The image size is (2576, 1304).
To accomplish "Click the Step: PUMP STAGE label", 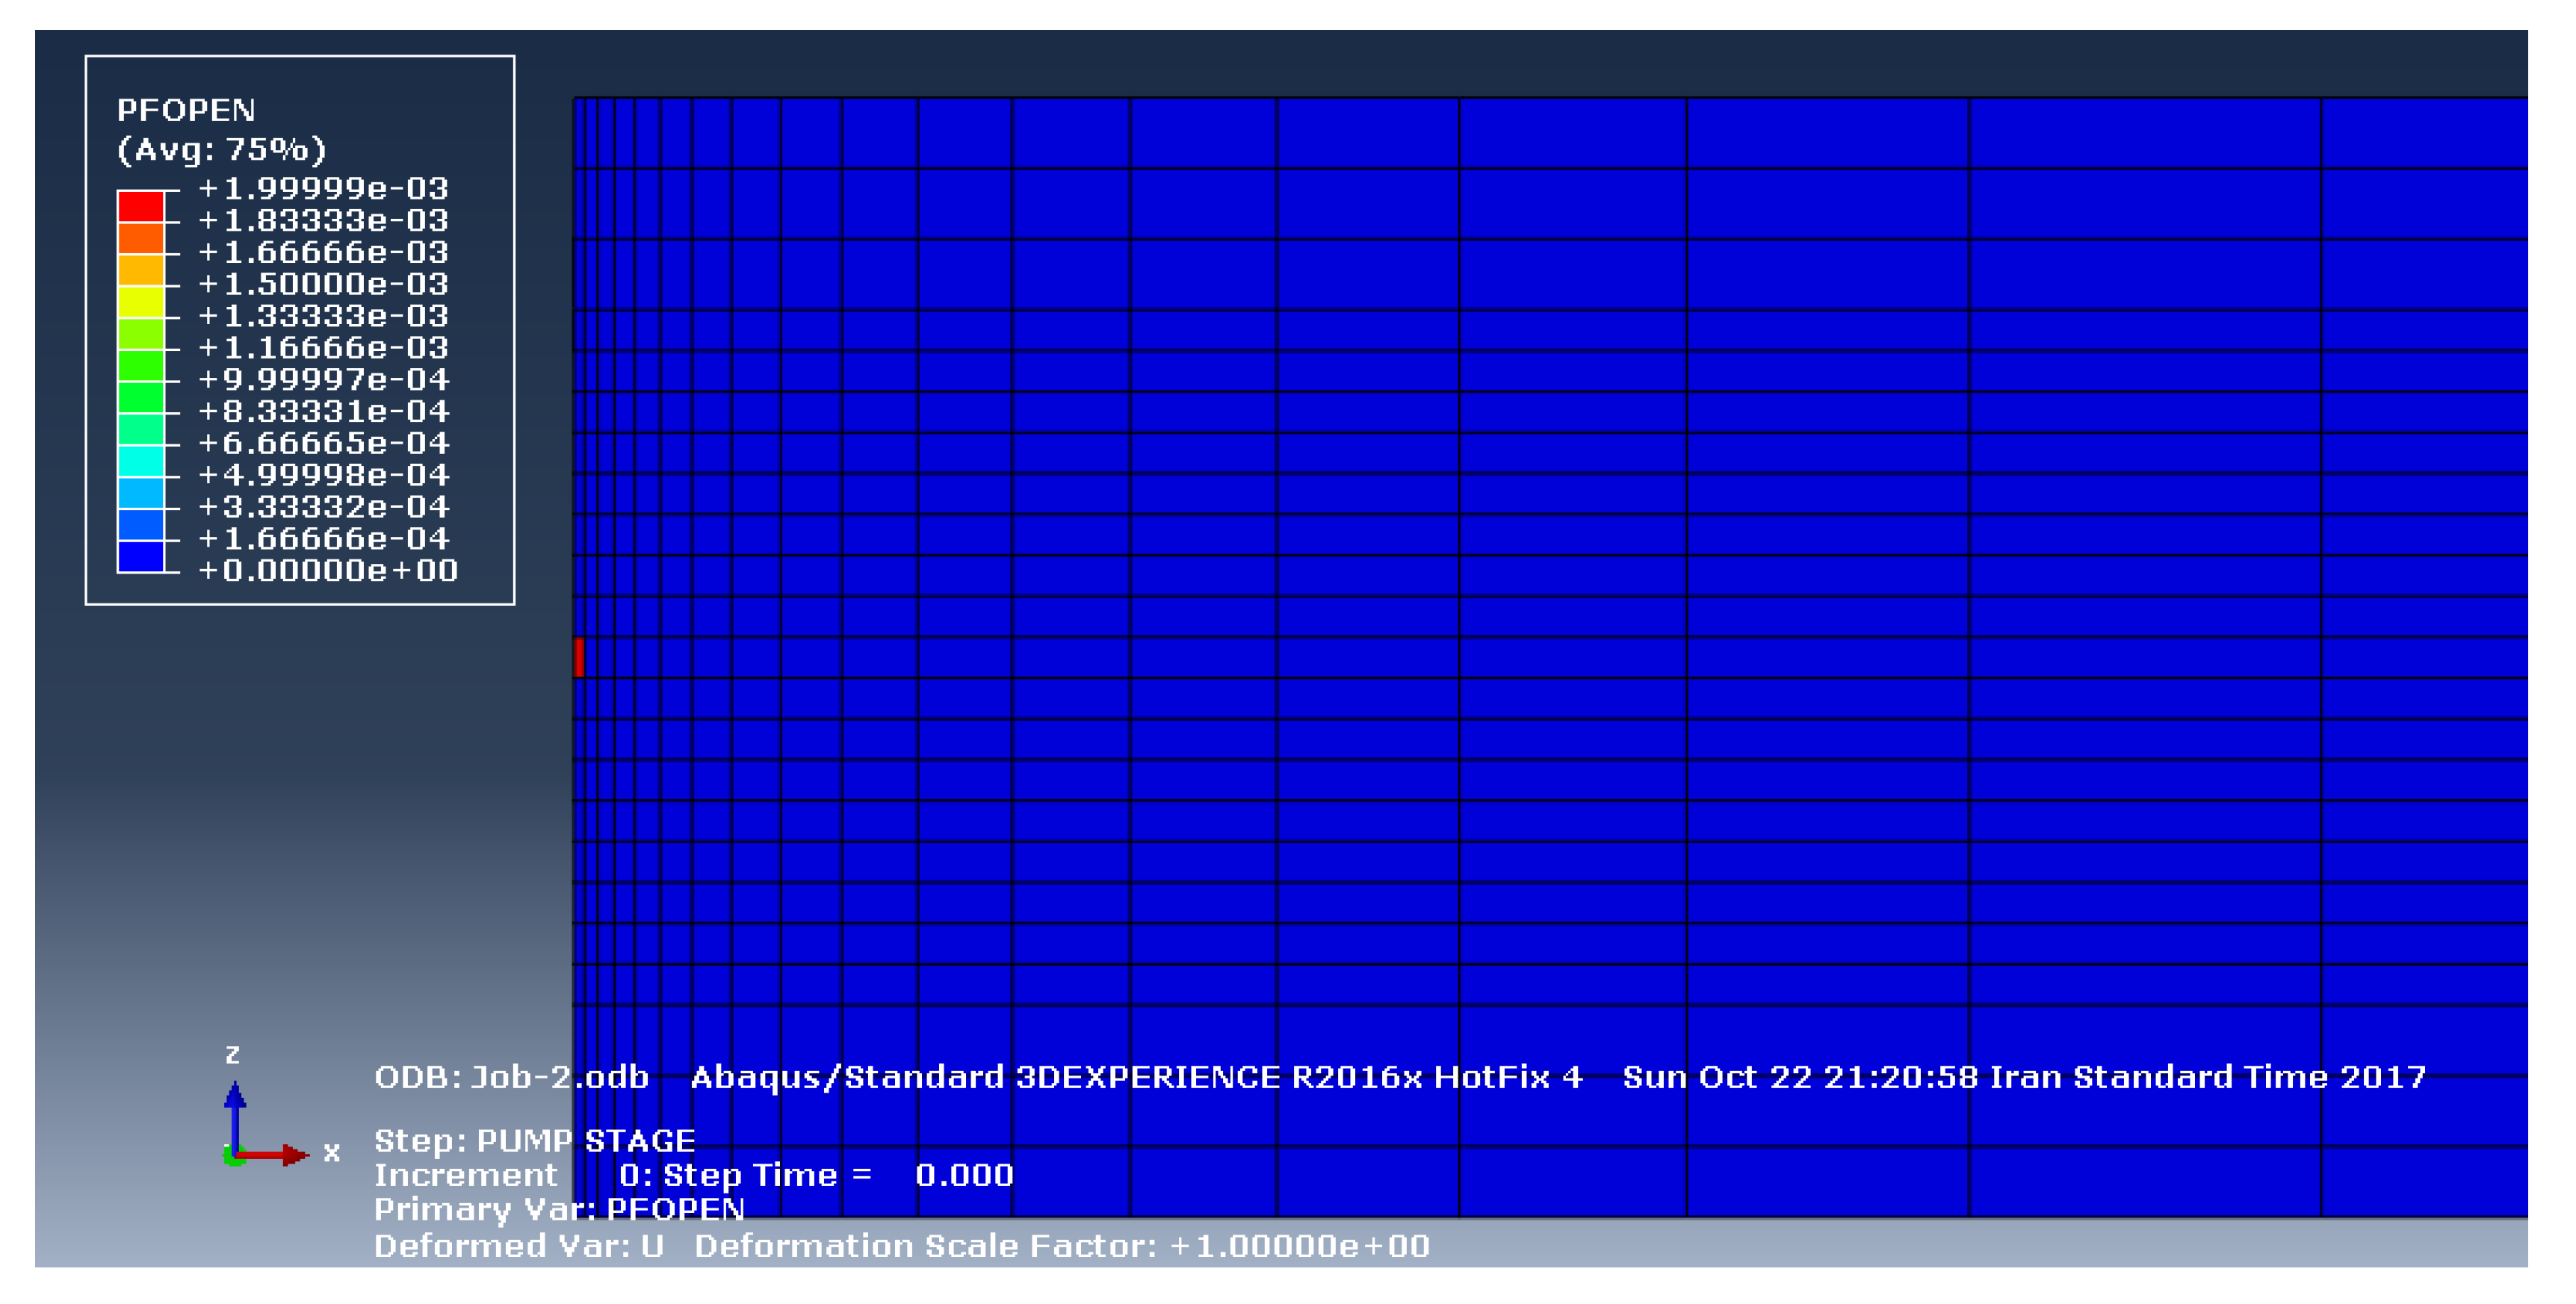I will point(534,1141).
